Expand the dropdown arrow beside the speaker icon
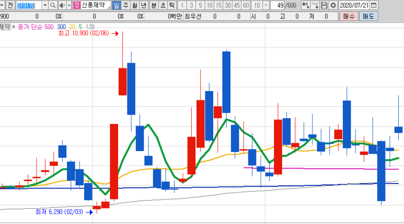 (x=69, y=5)
